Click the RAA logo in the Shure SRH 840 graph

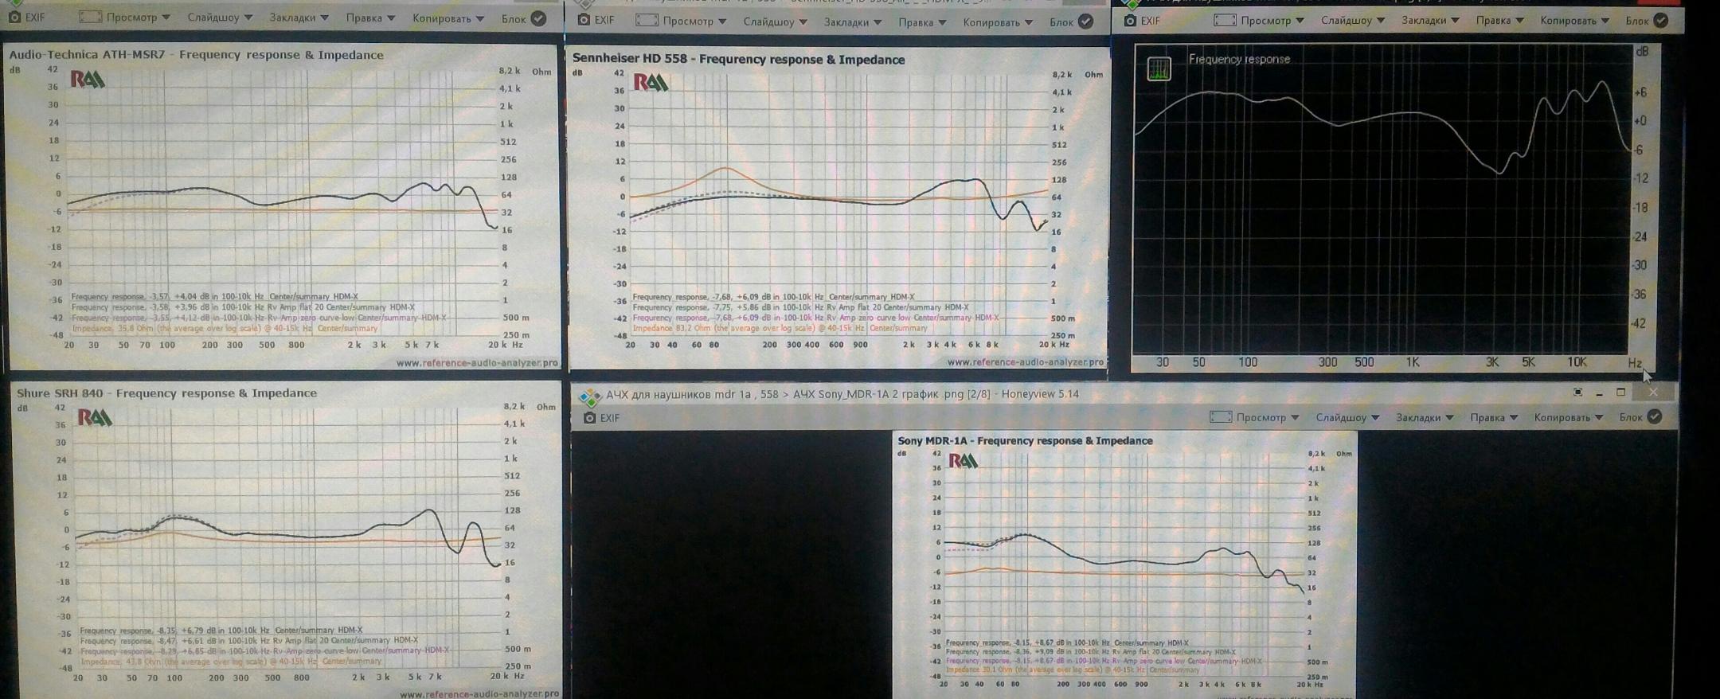click(x=94, y=417)
